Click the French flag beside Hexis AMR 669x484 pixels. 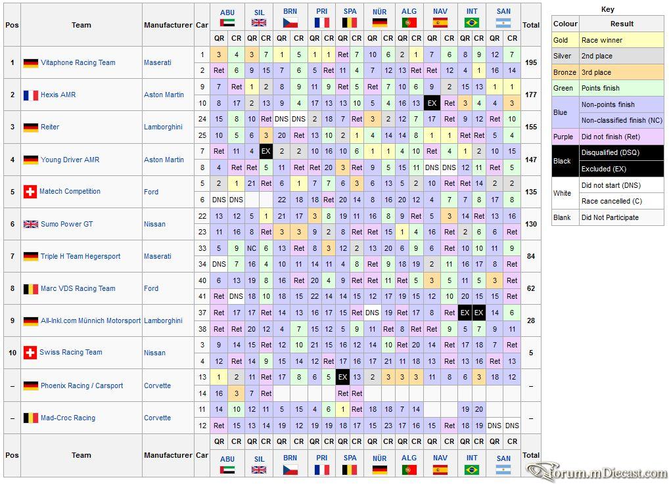pos(31,95)
